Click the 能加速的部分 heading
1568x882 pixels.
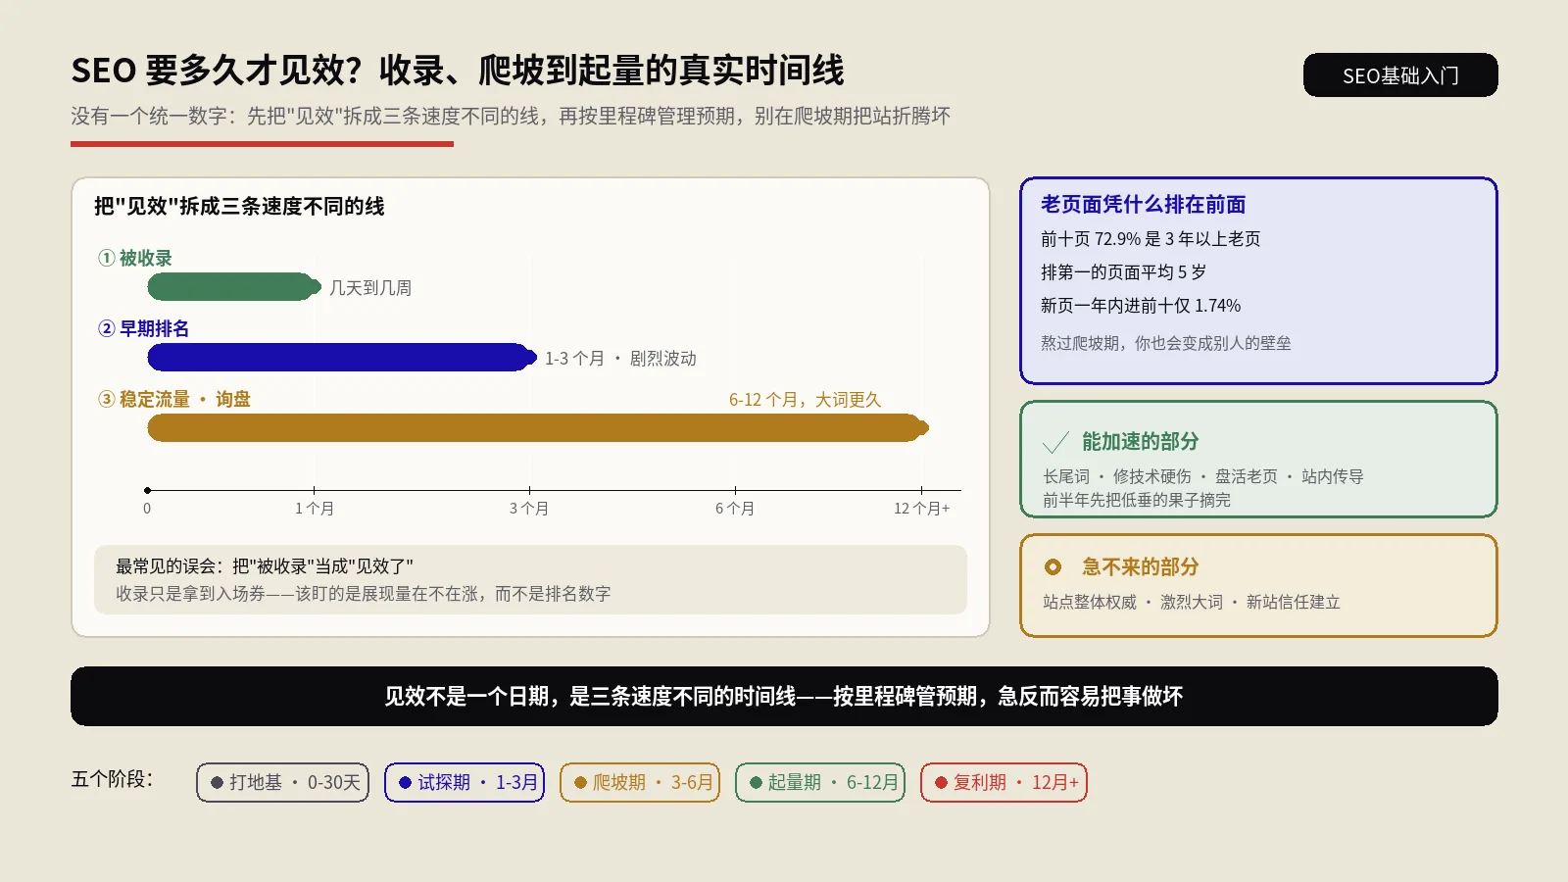pyautogui.click(x=1140, y=441)
